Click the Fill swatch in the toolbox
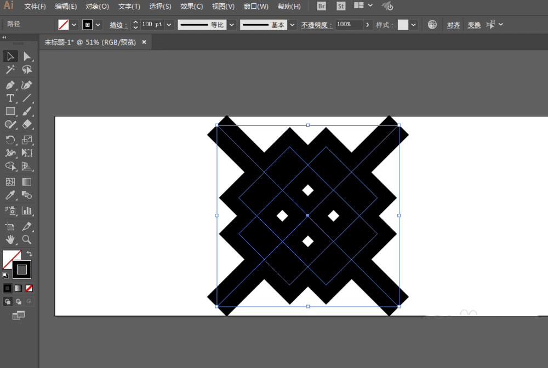The height and width of the screenshot is (368, 548). [x=9, y=258]
